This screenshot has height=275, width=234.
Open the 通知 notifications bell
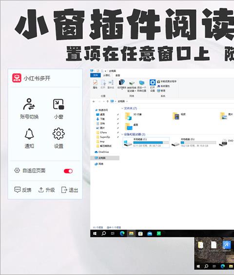point(29,138)
